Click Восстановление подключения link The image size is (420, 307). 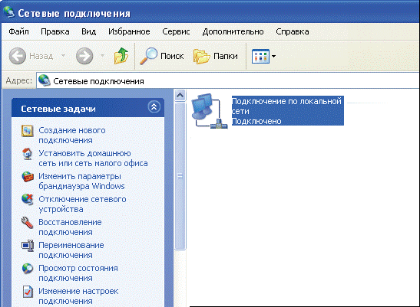[x=70, y=227]
